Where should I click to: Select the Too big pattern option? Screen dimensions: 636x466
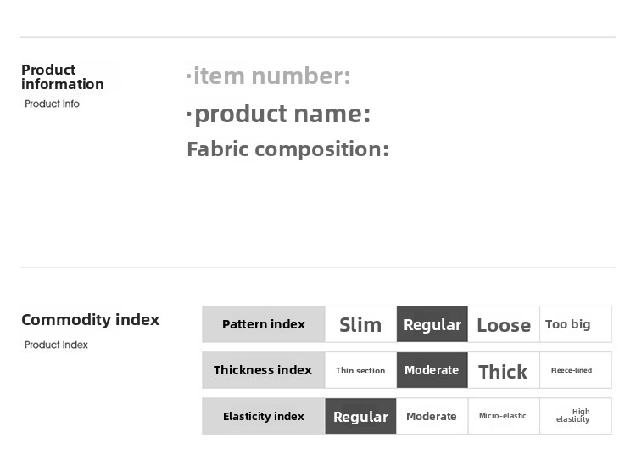click(576, 324)
